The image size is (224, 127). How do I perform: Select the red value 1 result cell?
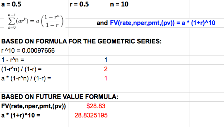105,79
